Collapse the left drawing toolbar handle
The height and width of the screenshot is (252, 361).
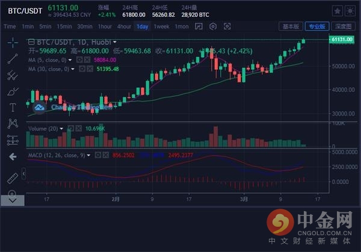(x=23, y=174)
